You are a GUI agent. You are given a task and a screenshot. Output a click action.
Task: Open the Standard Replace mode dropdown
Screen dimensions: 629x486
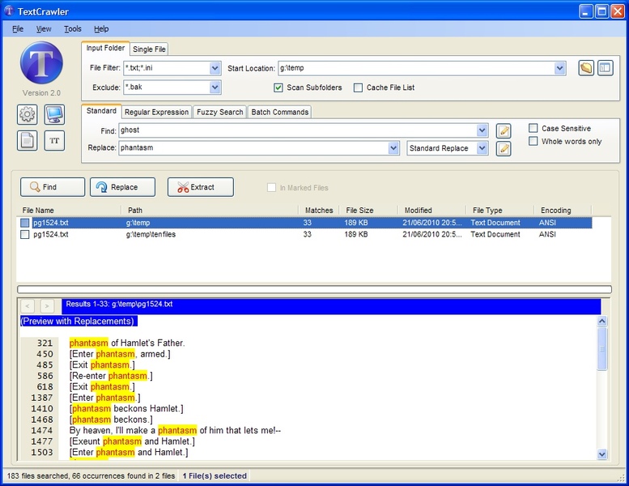tap(482, 148)
